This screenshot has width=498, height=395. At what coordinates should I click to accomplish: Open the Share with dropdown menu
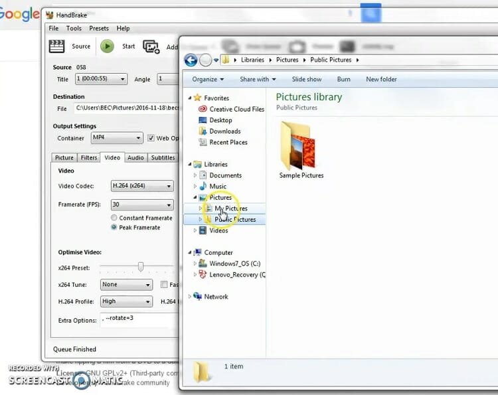(258, 80)
